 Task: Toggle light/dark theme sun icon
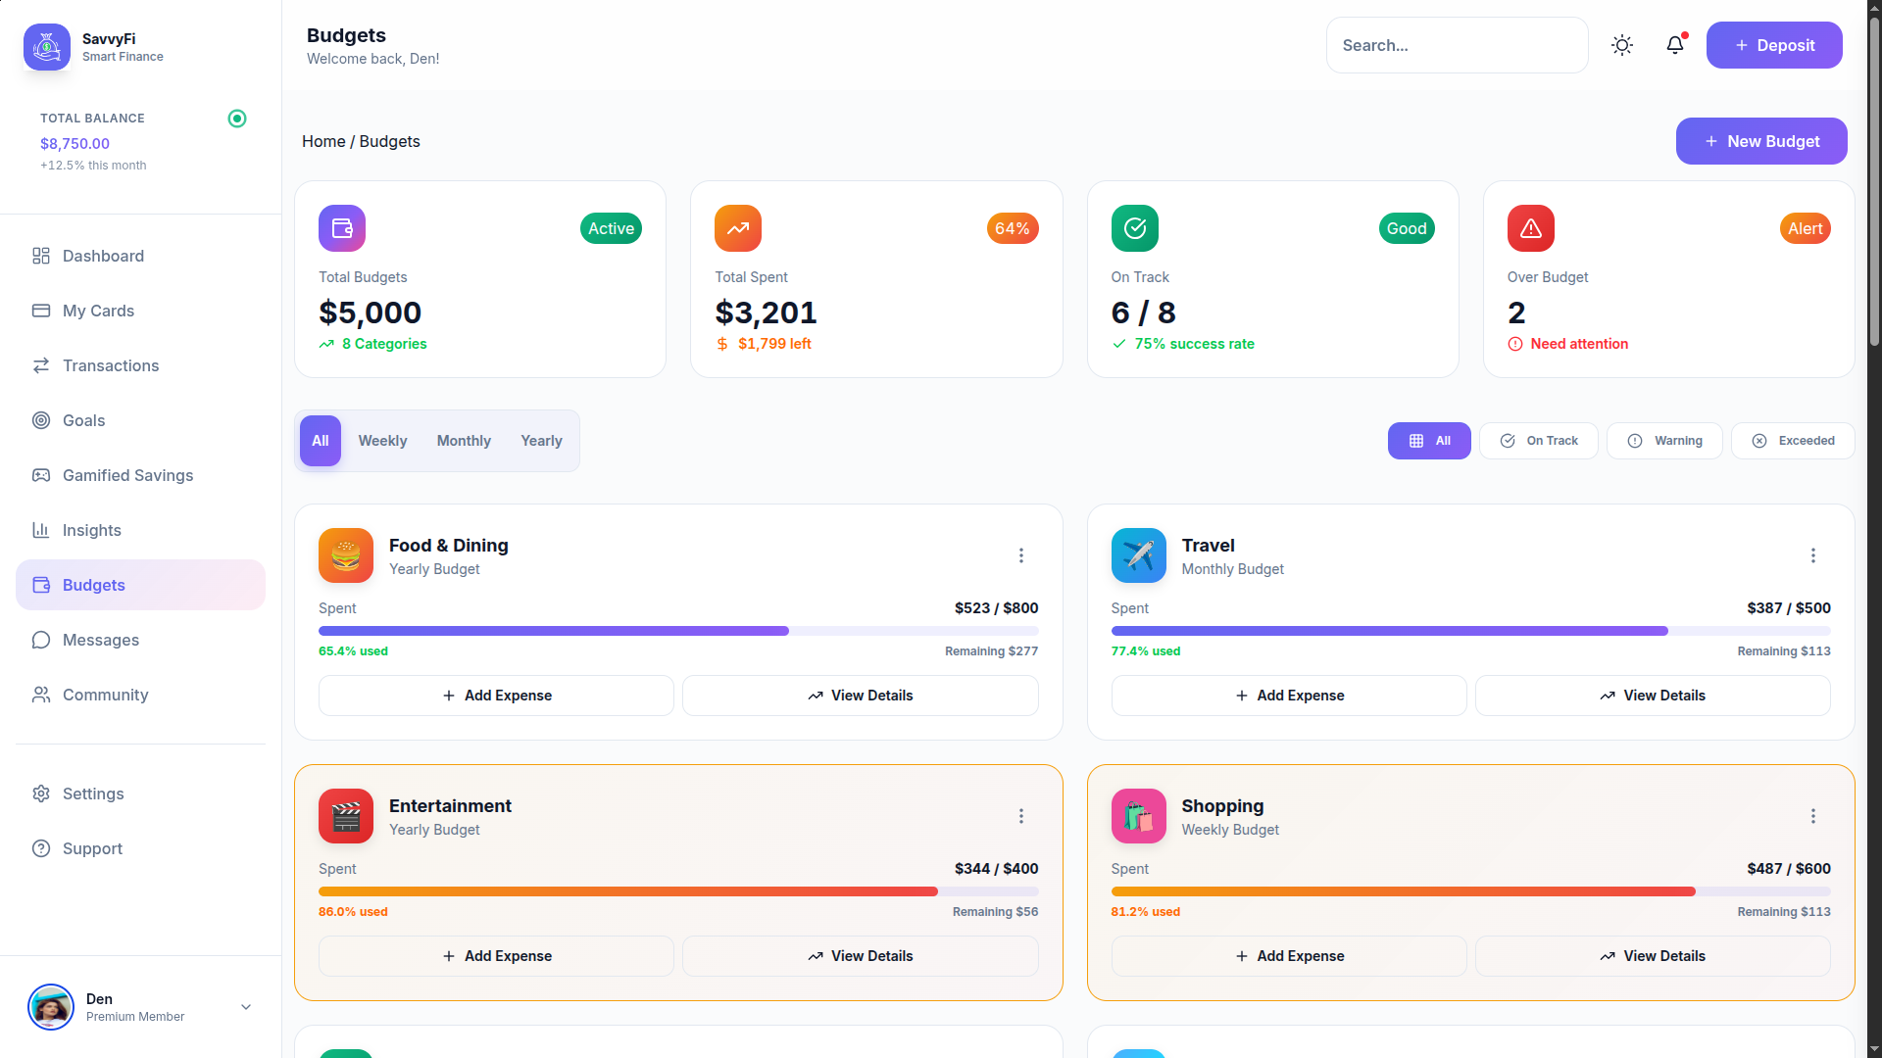tap(1622, 45)
